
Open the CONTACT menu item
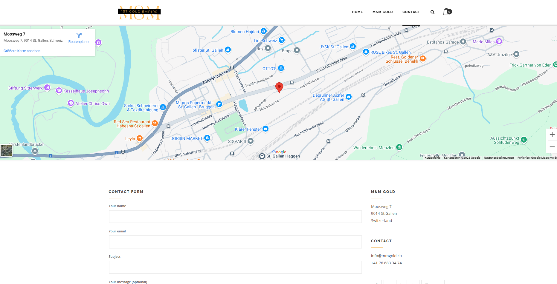411,12
